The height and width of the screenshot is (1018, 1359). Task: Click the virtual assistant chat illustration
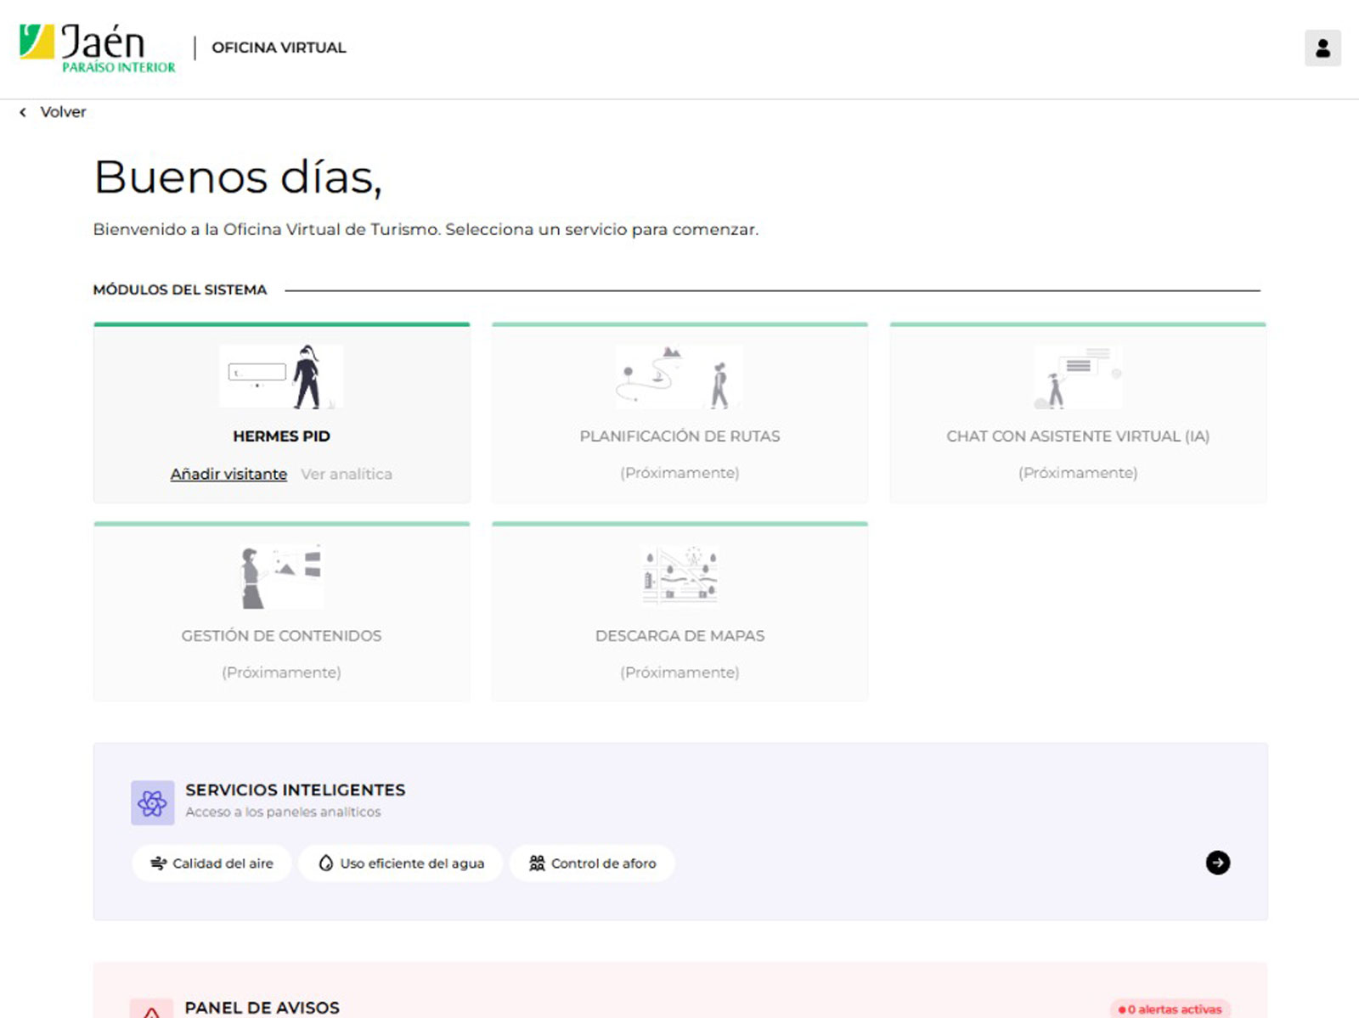(1078, 377)
